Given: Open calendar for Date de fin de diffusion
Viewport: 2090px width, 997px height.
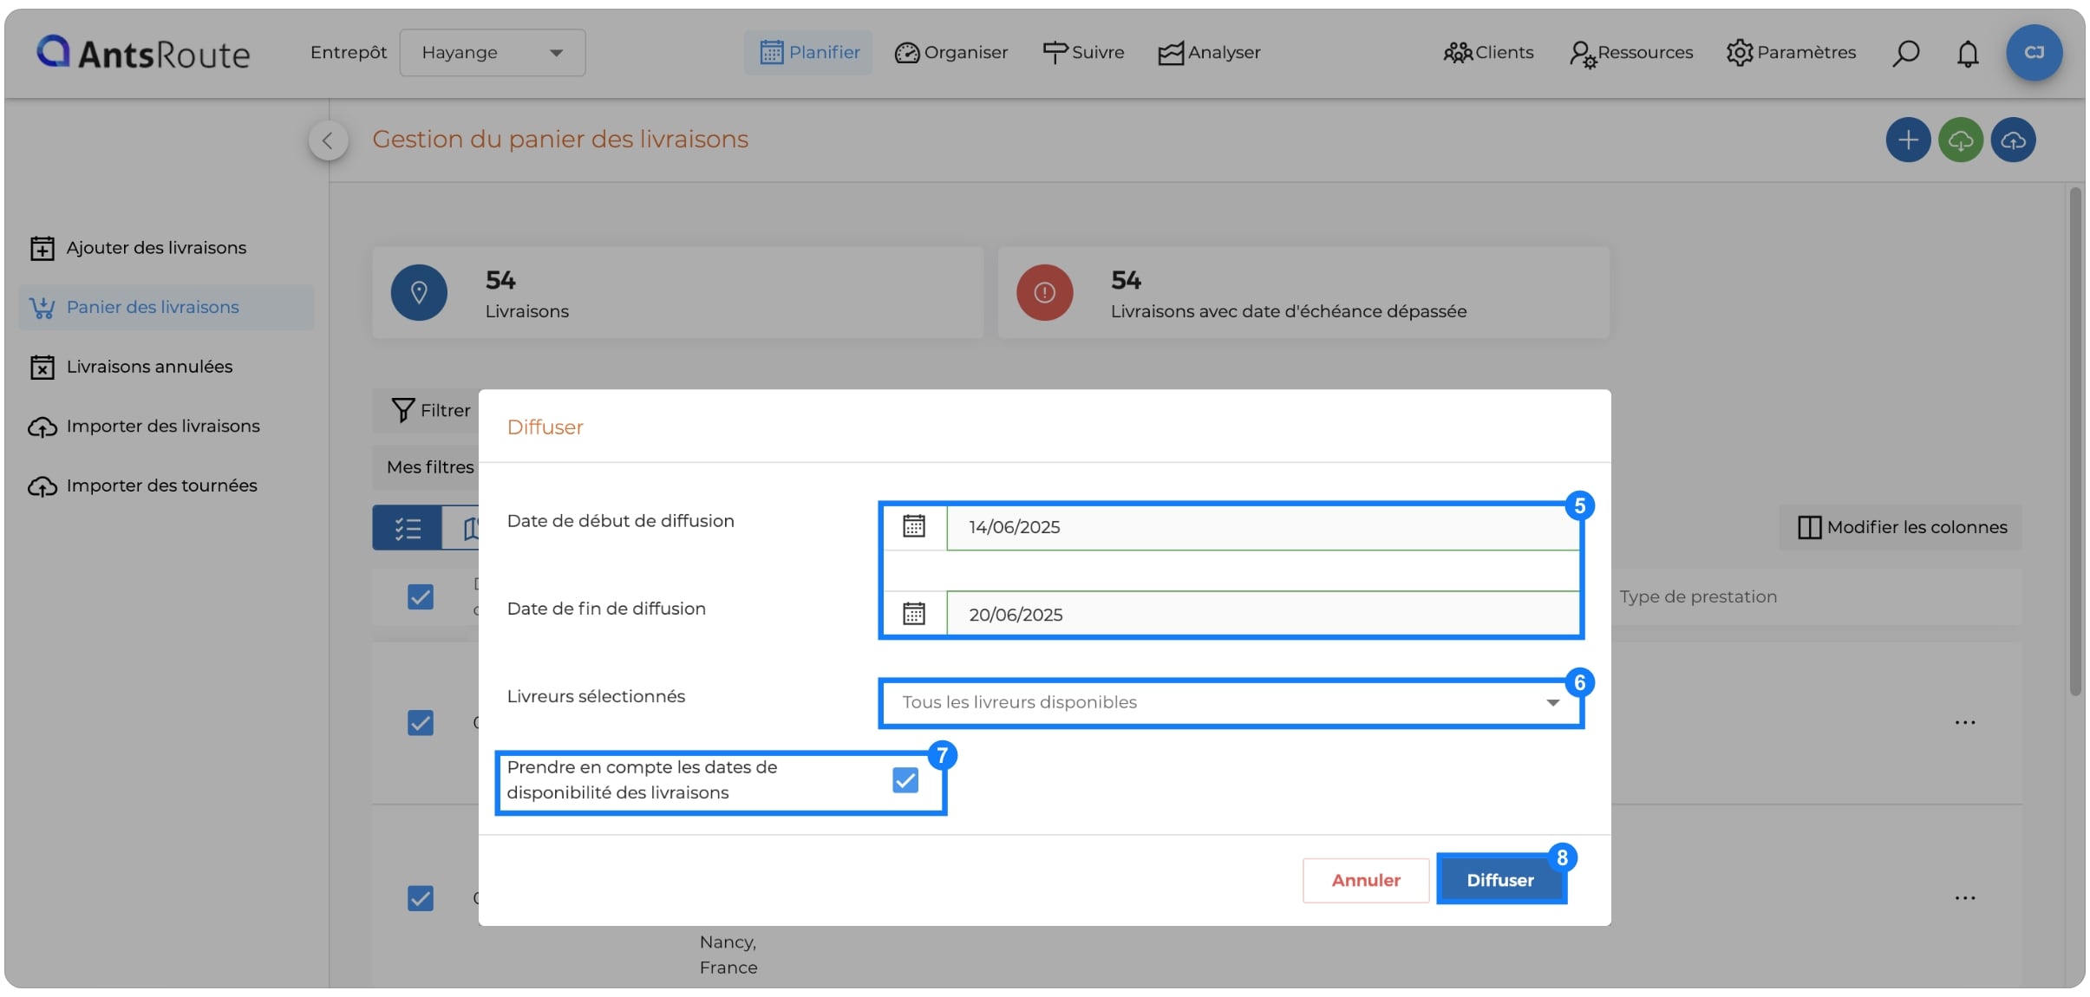Looking at the screenshot, I should pyautogui.click(x=914, y=614).
